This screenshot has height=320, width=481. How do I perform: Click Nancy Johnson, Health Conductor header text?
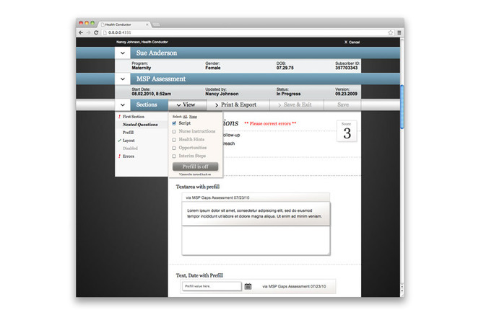point(142,42)
